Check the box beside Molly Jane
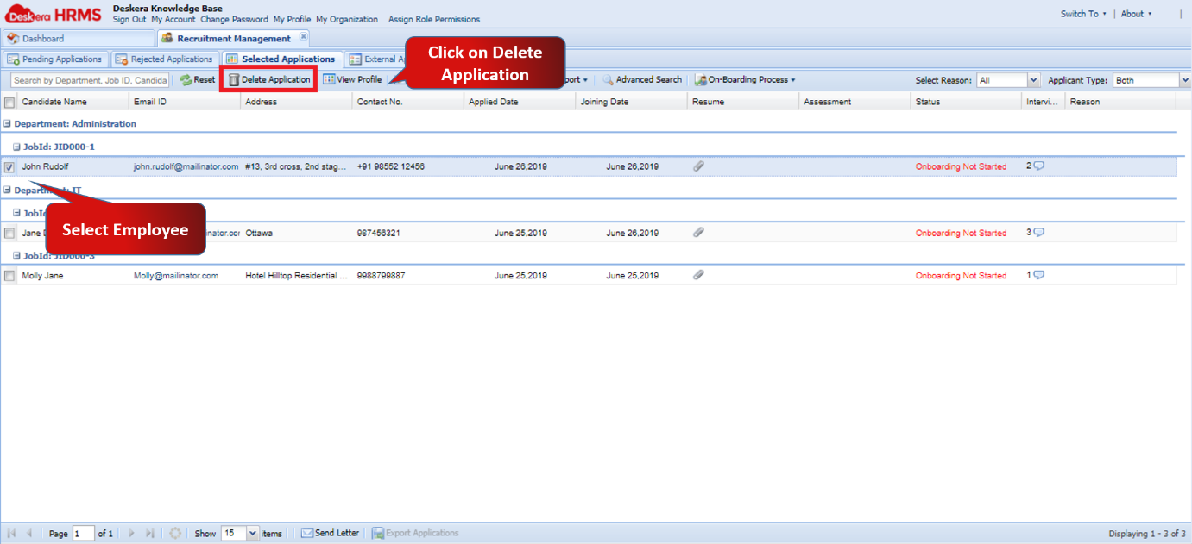This screenshot has width=1192, height=544. [x=9, y=275]
